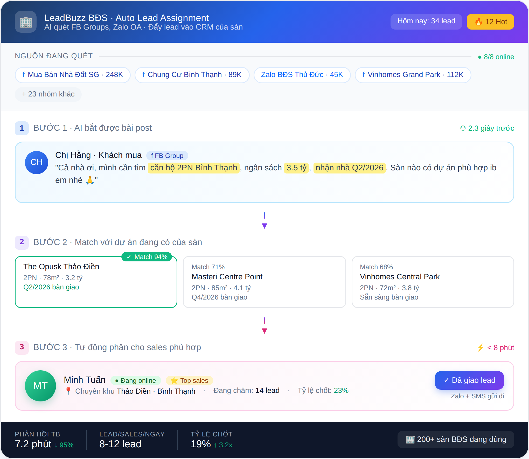Click the step 3 number badge
The height and width of the screenshot is (459, 529).
pyautogui.click(x=22, y=347)
